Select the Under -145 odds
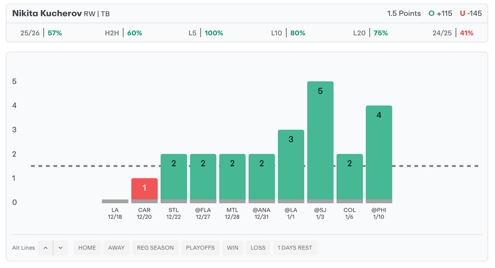 (471, 13)
